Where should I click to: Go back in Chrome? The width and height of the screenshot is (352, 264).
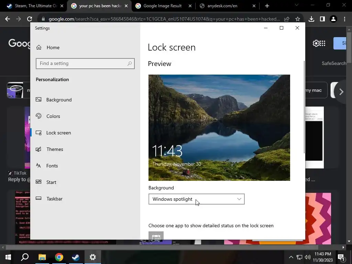tap(8, 19)
